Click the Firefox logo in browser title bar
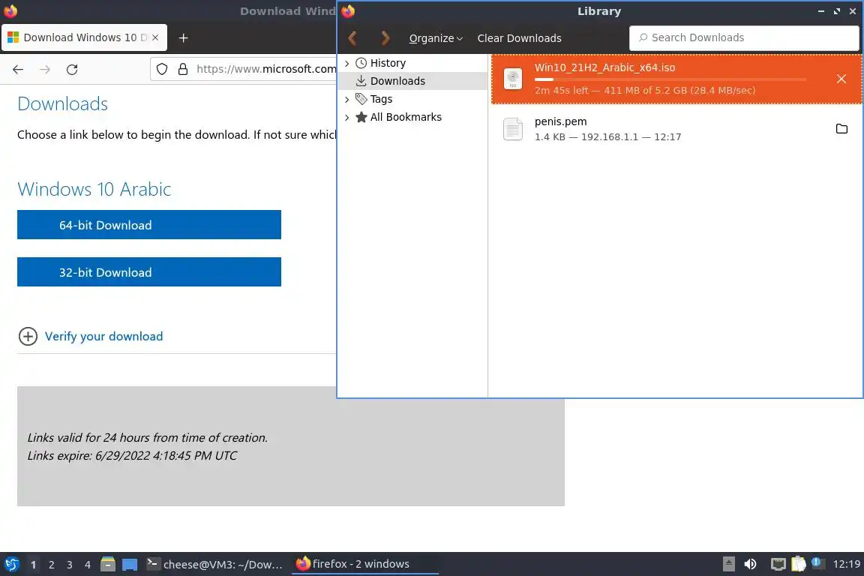Viewport: 864px width, 576px height. pos(10,11)
